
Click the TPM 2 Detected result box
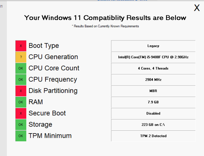[x=153, y=136]
